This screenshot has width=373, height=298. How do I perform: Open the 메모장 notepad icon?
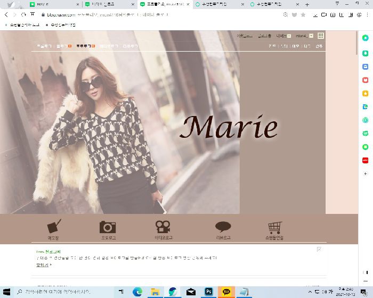pos(54,228)
